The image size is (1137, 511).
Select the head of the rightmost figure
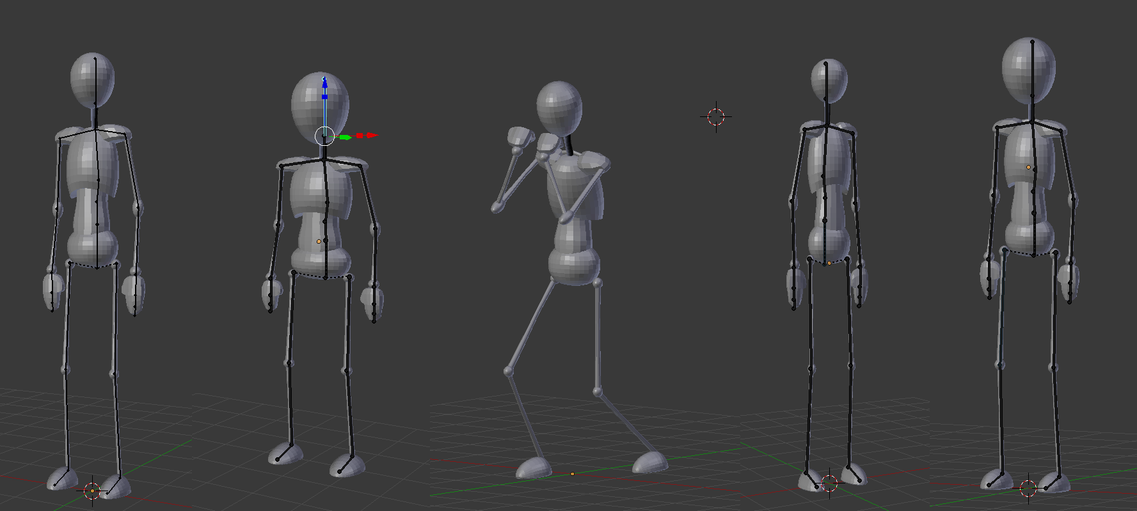pos(1029,70)
